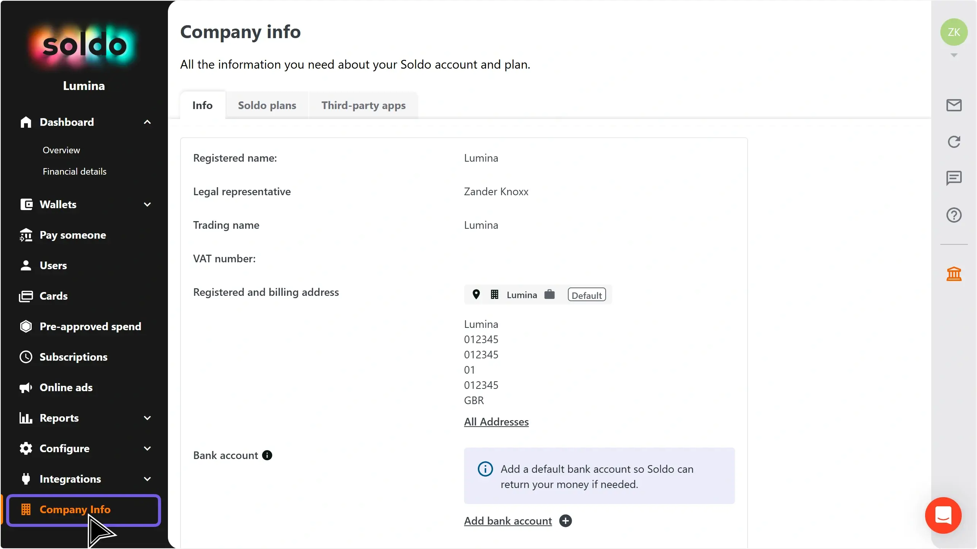977x549 pixels.
Task: Expand the Integrations menu chevron
Action: click(147, 479)
